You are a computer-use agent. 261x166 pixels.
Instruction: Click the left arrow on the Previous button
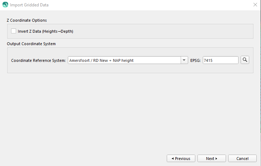click(x=173, y=159)
